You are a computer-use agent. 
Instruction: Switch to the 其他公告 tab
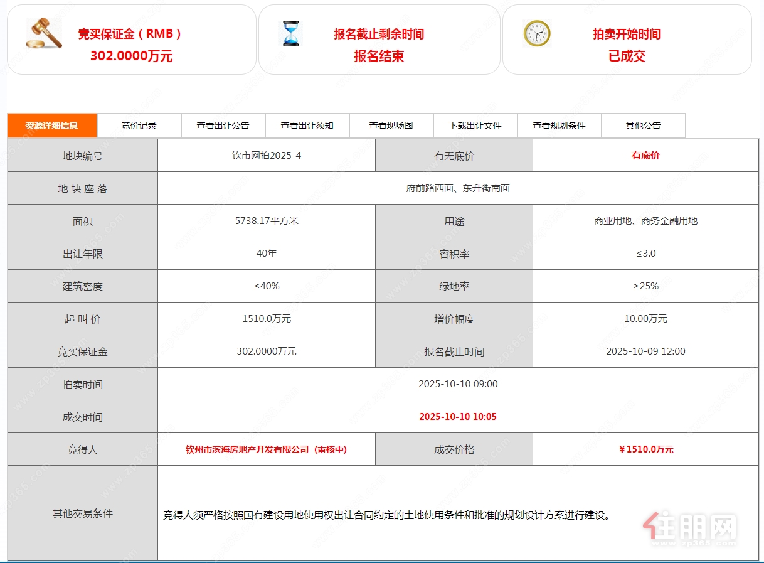[x=643, y=126]
